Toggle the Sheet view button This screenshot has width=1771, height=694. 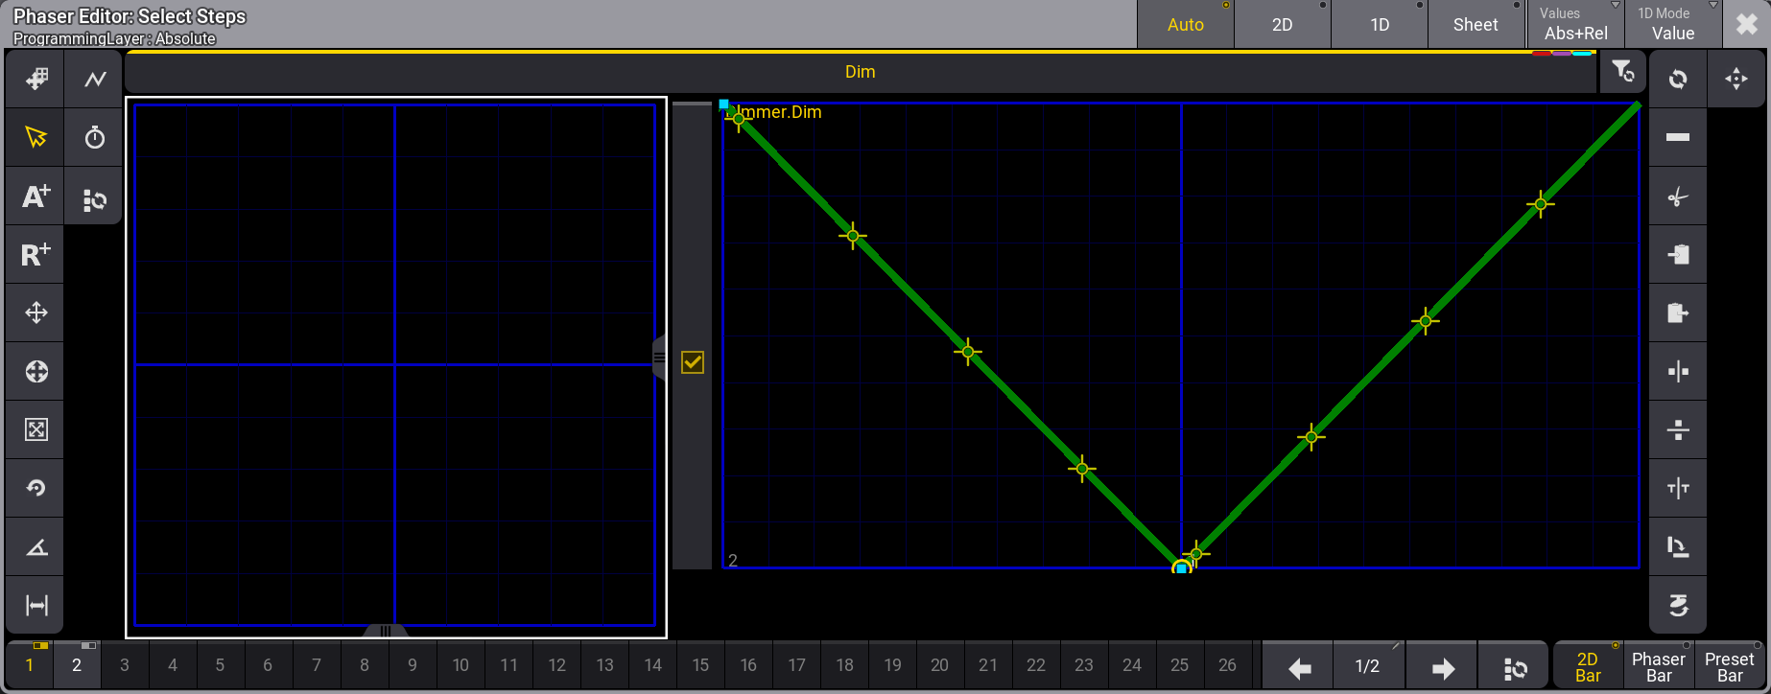[1475, 25]
